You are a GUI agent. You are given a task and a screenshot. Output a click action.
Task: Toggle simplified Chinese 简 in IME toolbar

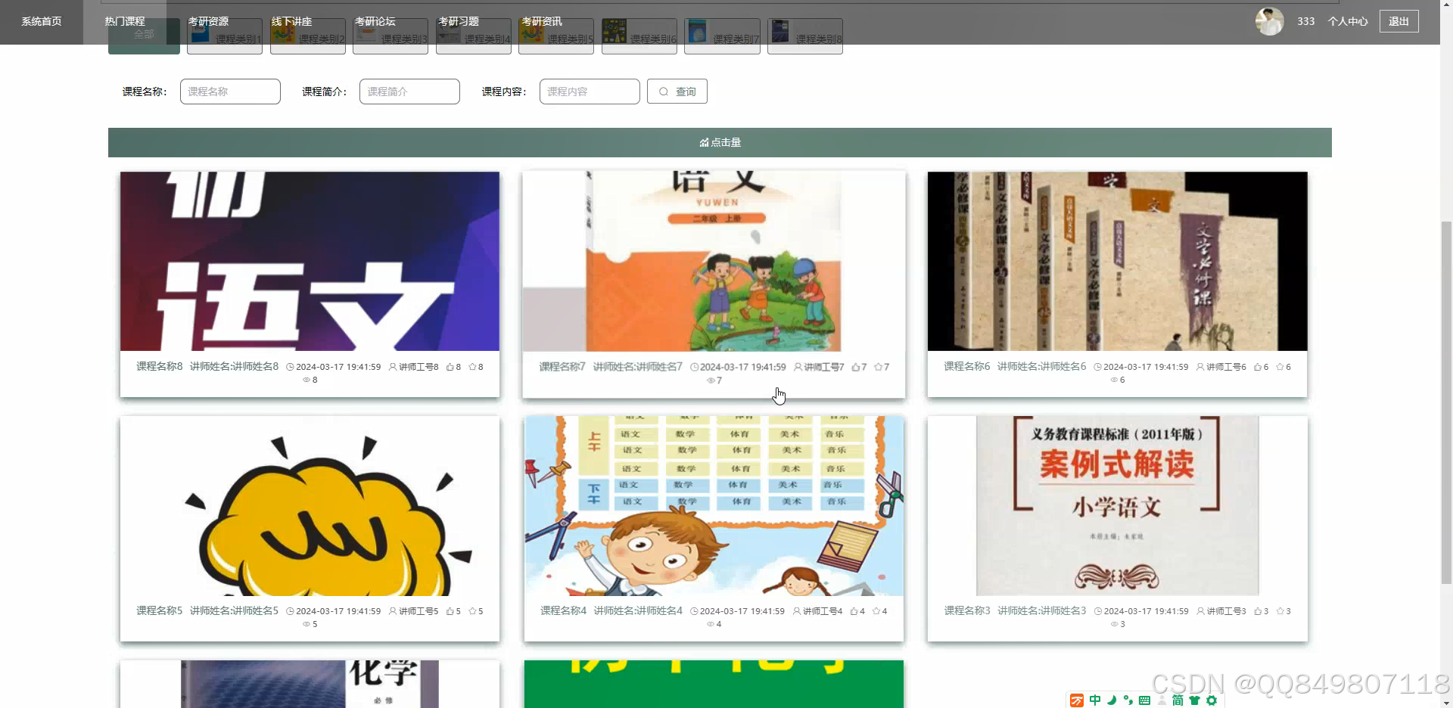pos(1178,700)
